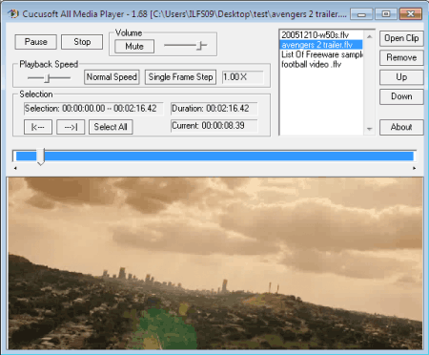The height and width of the screenshot is (355, 429).
Task: Click the Playback Speed slider handle
Action: coord(47,78)
